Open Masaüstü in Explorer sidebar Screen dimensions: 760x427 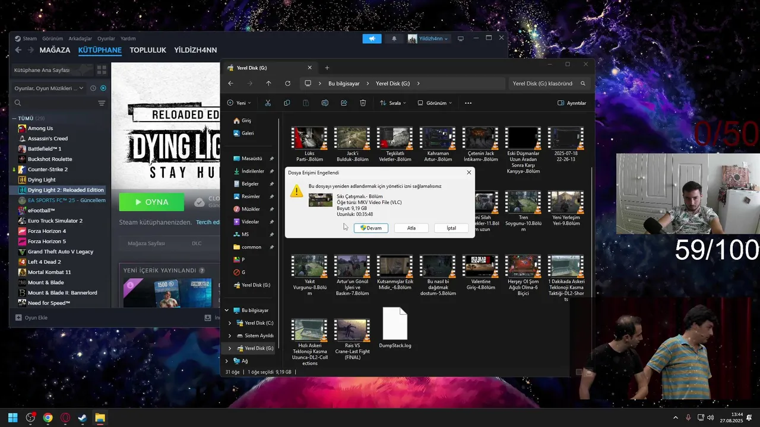click(x=253, y=158)
